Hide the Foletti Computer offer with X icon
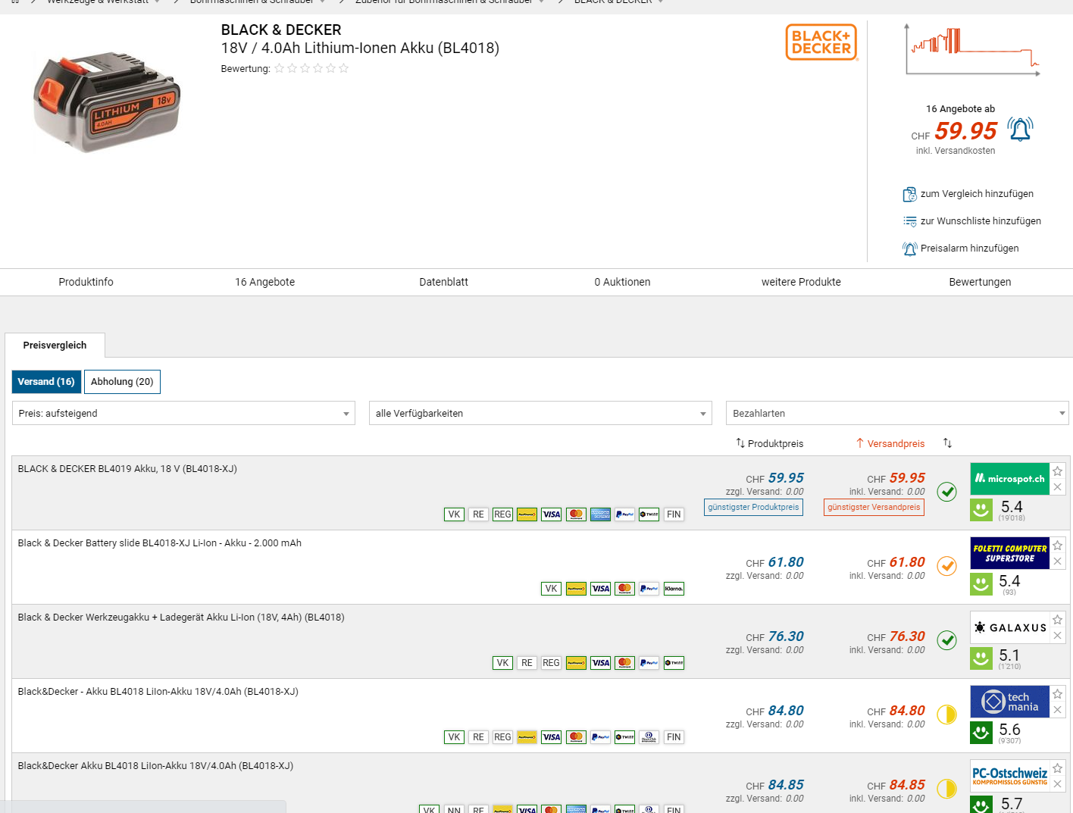1073x813 pixels. click(x=1057, y=561)
